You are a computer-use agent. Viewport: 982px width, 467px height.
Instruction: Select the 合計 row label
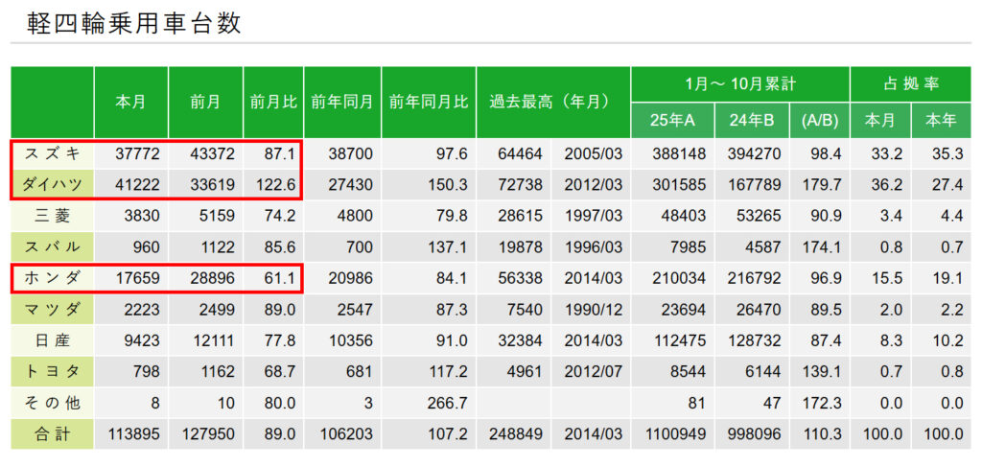[x=53, y=434]
